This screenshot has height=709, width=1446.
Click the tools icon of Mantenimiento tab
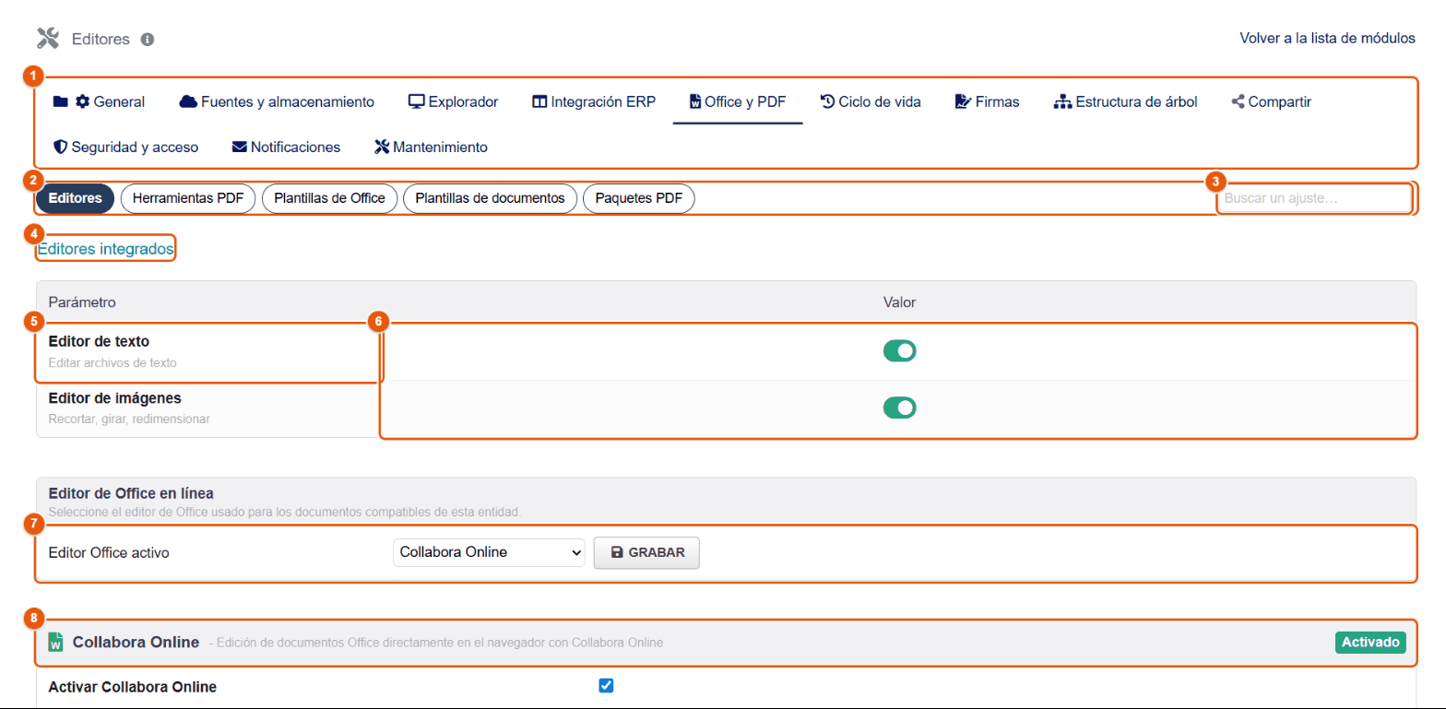click(383, 147)
